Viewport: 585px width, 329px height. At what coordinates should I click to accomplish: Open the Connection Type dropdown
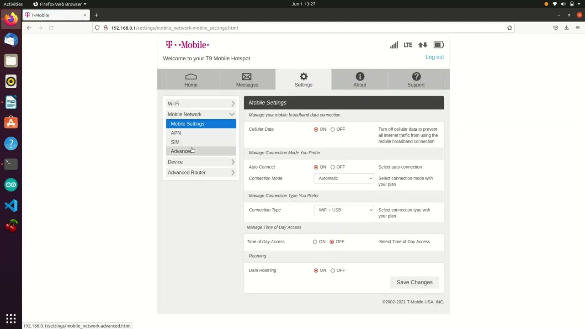pyautogui.click(x=344, y=210)
